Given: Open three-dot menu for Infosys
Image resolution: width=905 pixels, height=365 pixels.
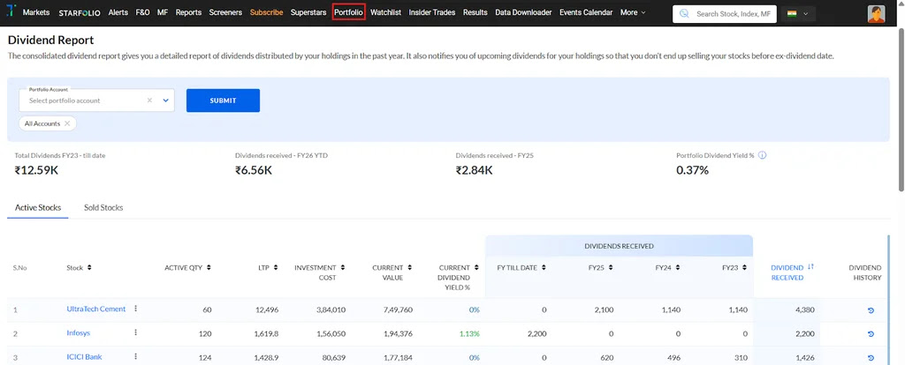Looking at the screenshot, I should click(x=135, y=332).
